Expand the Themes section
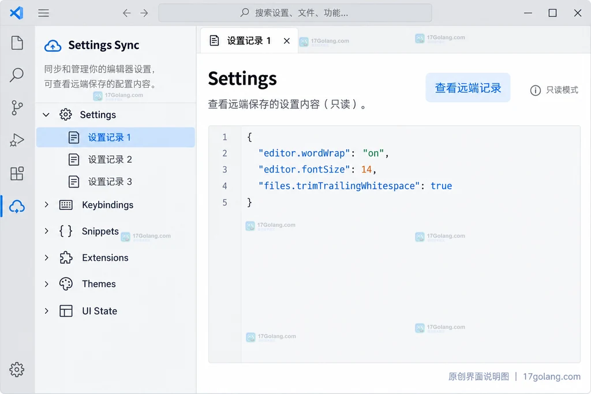The height and width of the screenshot is (394, 591). tap(46, 284)
